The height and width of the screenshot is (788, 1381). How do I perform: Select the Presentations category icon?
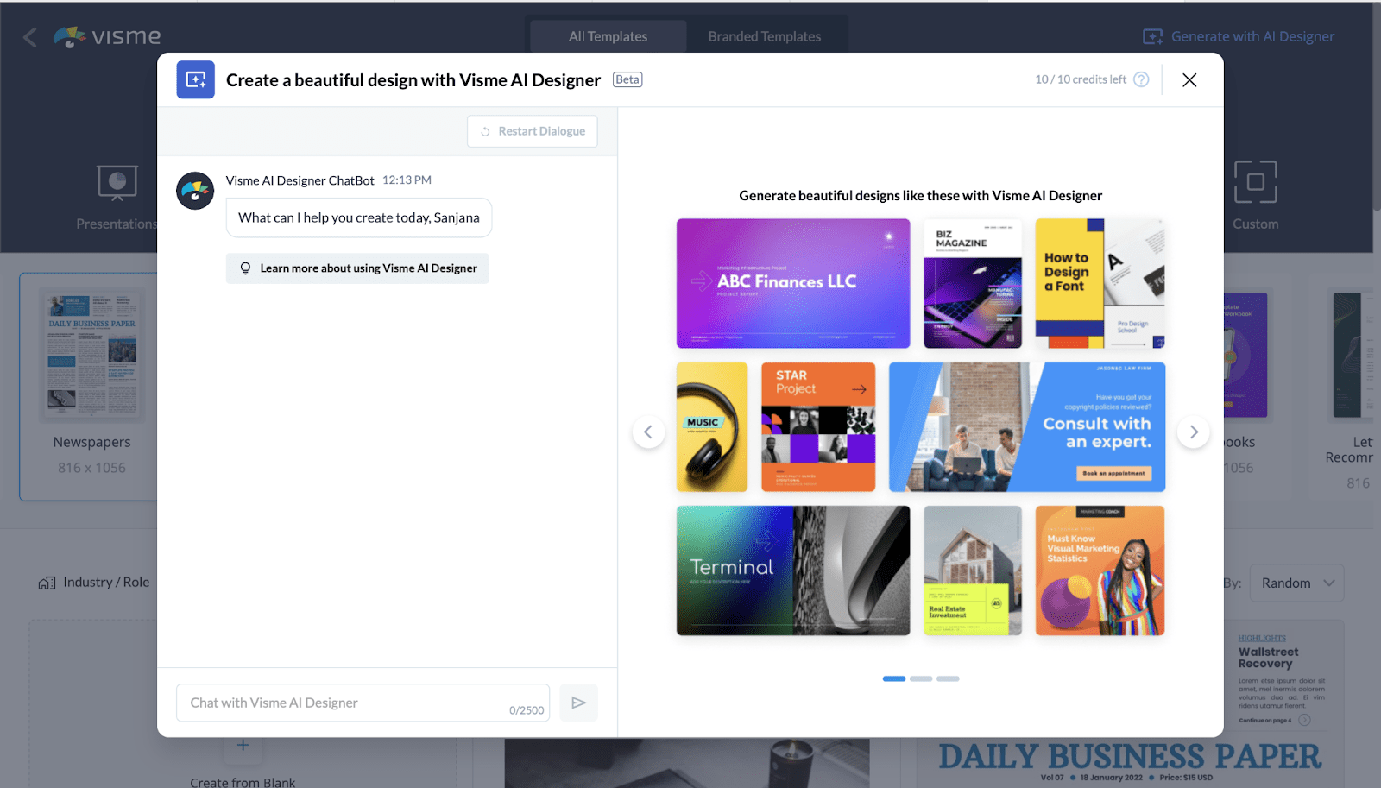pos(117,183)
